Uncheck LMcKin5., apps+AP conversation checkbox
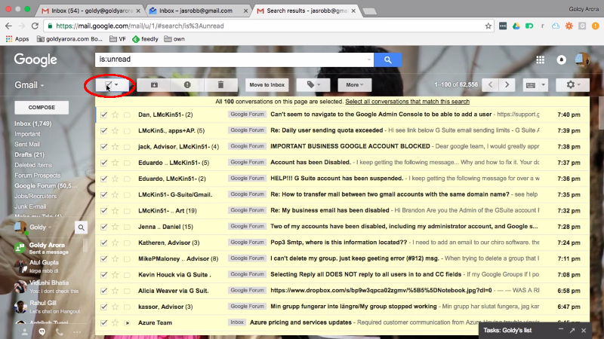The image size is (604, 339). click(x=103, y=130)
